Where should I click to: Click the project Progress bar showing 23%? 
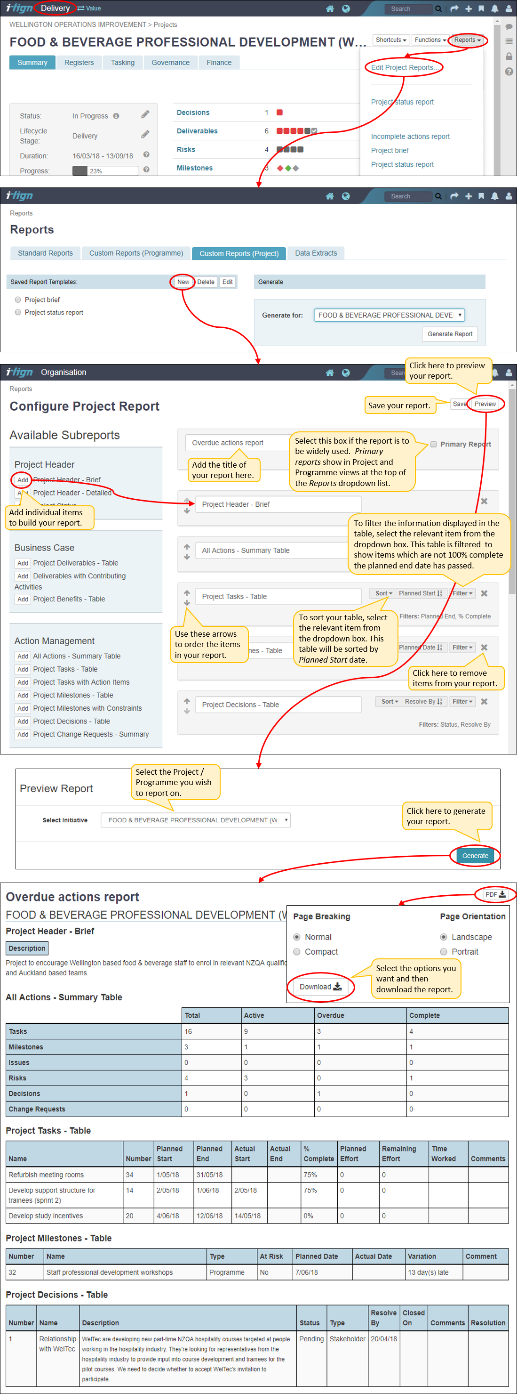[105, 171]
